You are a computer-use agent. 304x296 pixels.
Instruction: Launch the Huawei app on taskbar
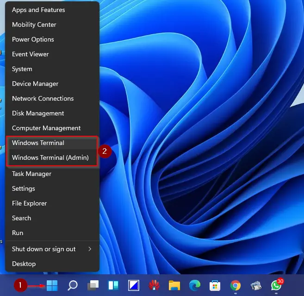154,285
